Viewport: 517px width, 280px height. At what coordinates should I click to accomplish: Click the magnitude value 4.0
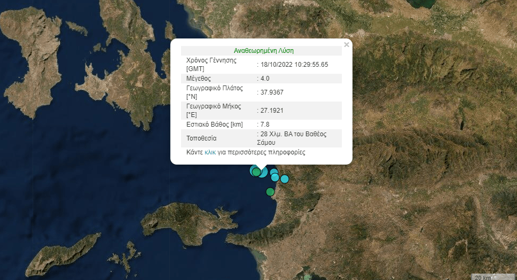[x=265, y=79]
